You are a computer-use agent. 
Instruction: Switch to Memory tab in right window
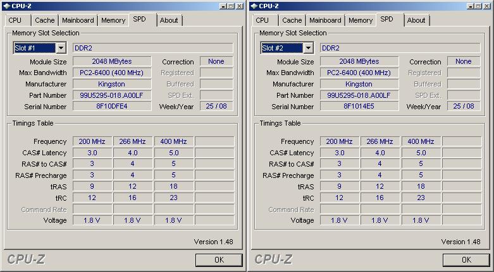tap(361, 20)
